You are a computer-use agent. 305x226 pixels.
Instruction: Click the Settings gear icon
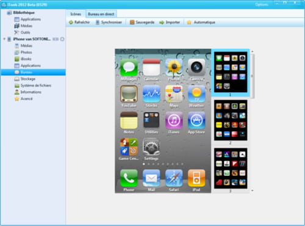click(x=151, y=147)
